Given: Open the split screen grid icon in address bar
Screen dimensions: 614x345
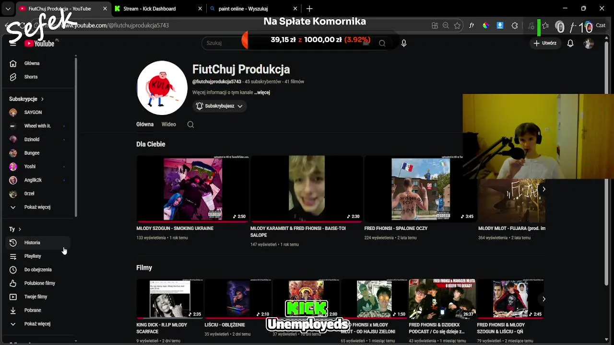Looking at the screenshot, I should click(x=435, y=25).
